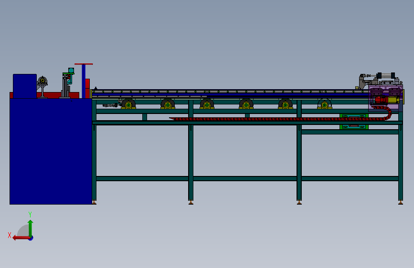Select the pneumatic cylinder on top of the carriage
Viewport: 414px width, 268px height.
pyautogui.click(x=386, y=76)
